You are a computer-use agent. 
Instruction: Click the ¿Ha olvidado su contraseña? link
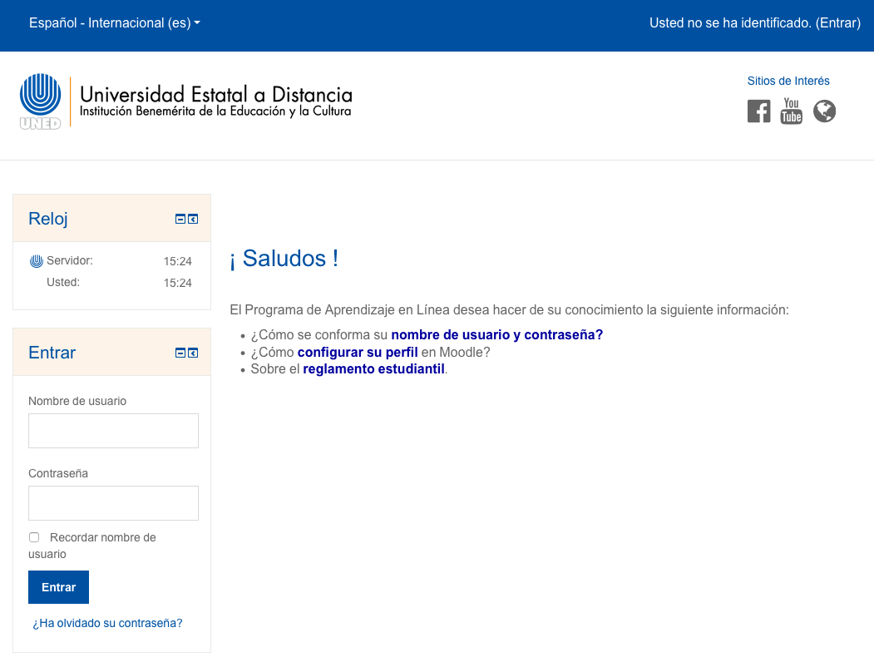(x=107, y=623)
